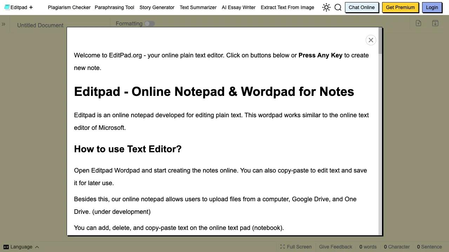Click the 'How to use Text Editor?' heading
Viewport: 449px width, 252px height.
[128, 149]
